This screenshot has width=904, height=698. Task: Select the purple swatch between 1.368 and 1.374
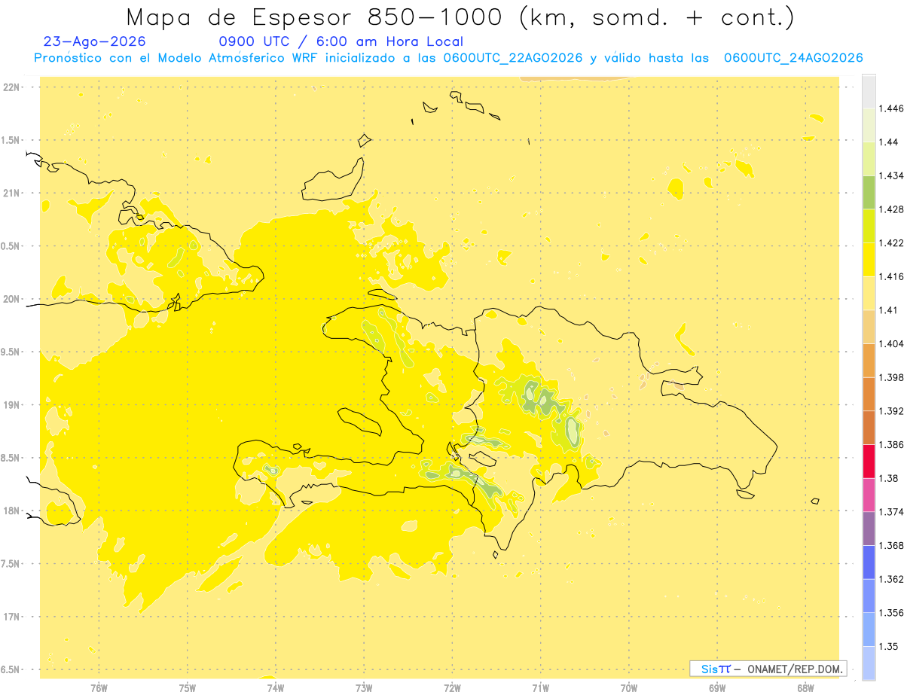(x=869, y=529)
